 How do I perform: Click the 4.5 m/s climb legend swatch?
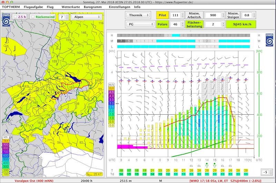pyautogui.click(x=111, y=92)
